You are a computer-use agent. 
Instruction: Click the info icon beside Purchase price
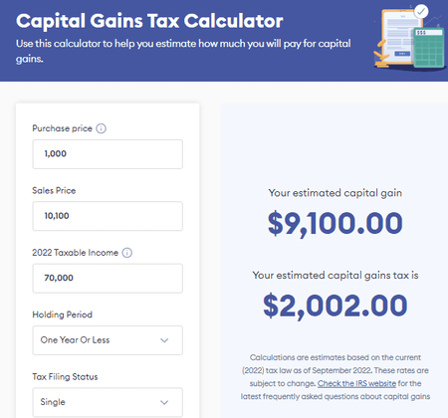[101, 128]
